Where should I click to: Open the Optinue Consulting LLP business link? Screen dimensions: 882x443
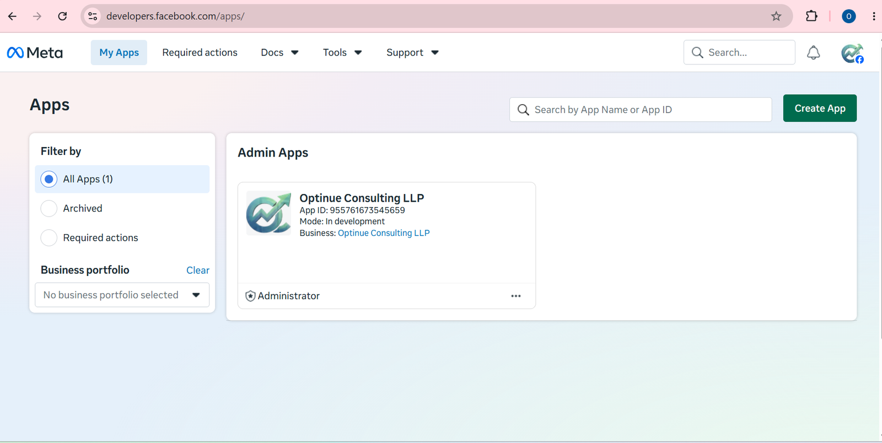pyautogui.click(x=384, y=233)
